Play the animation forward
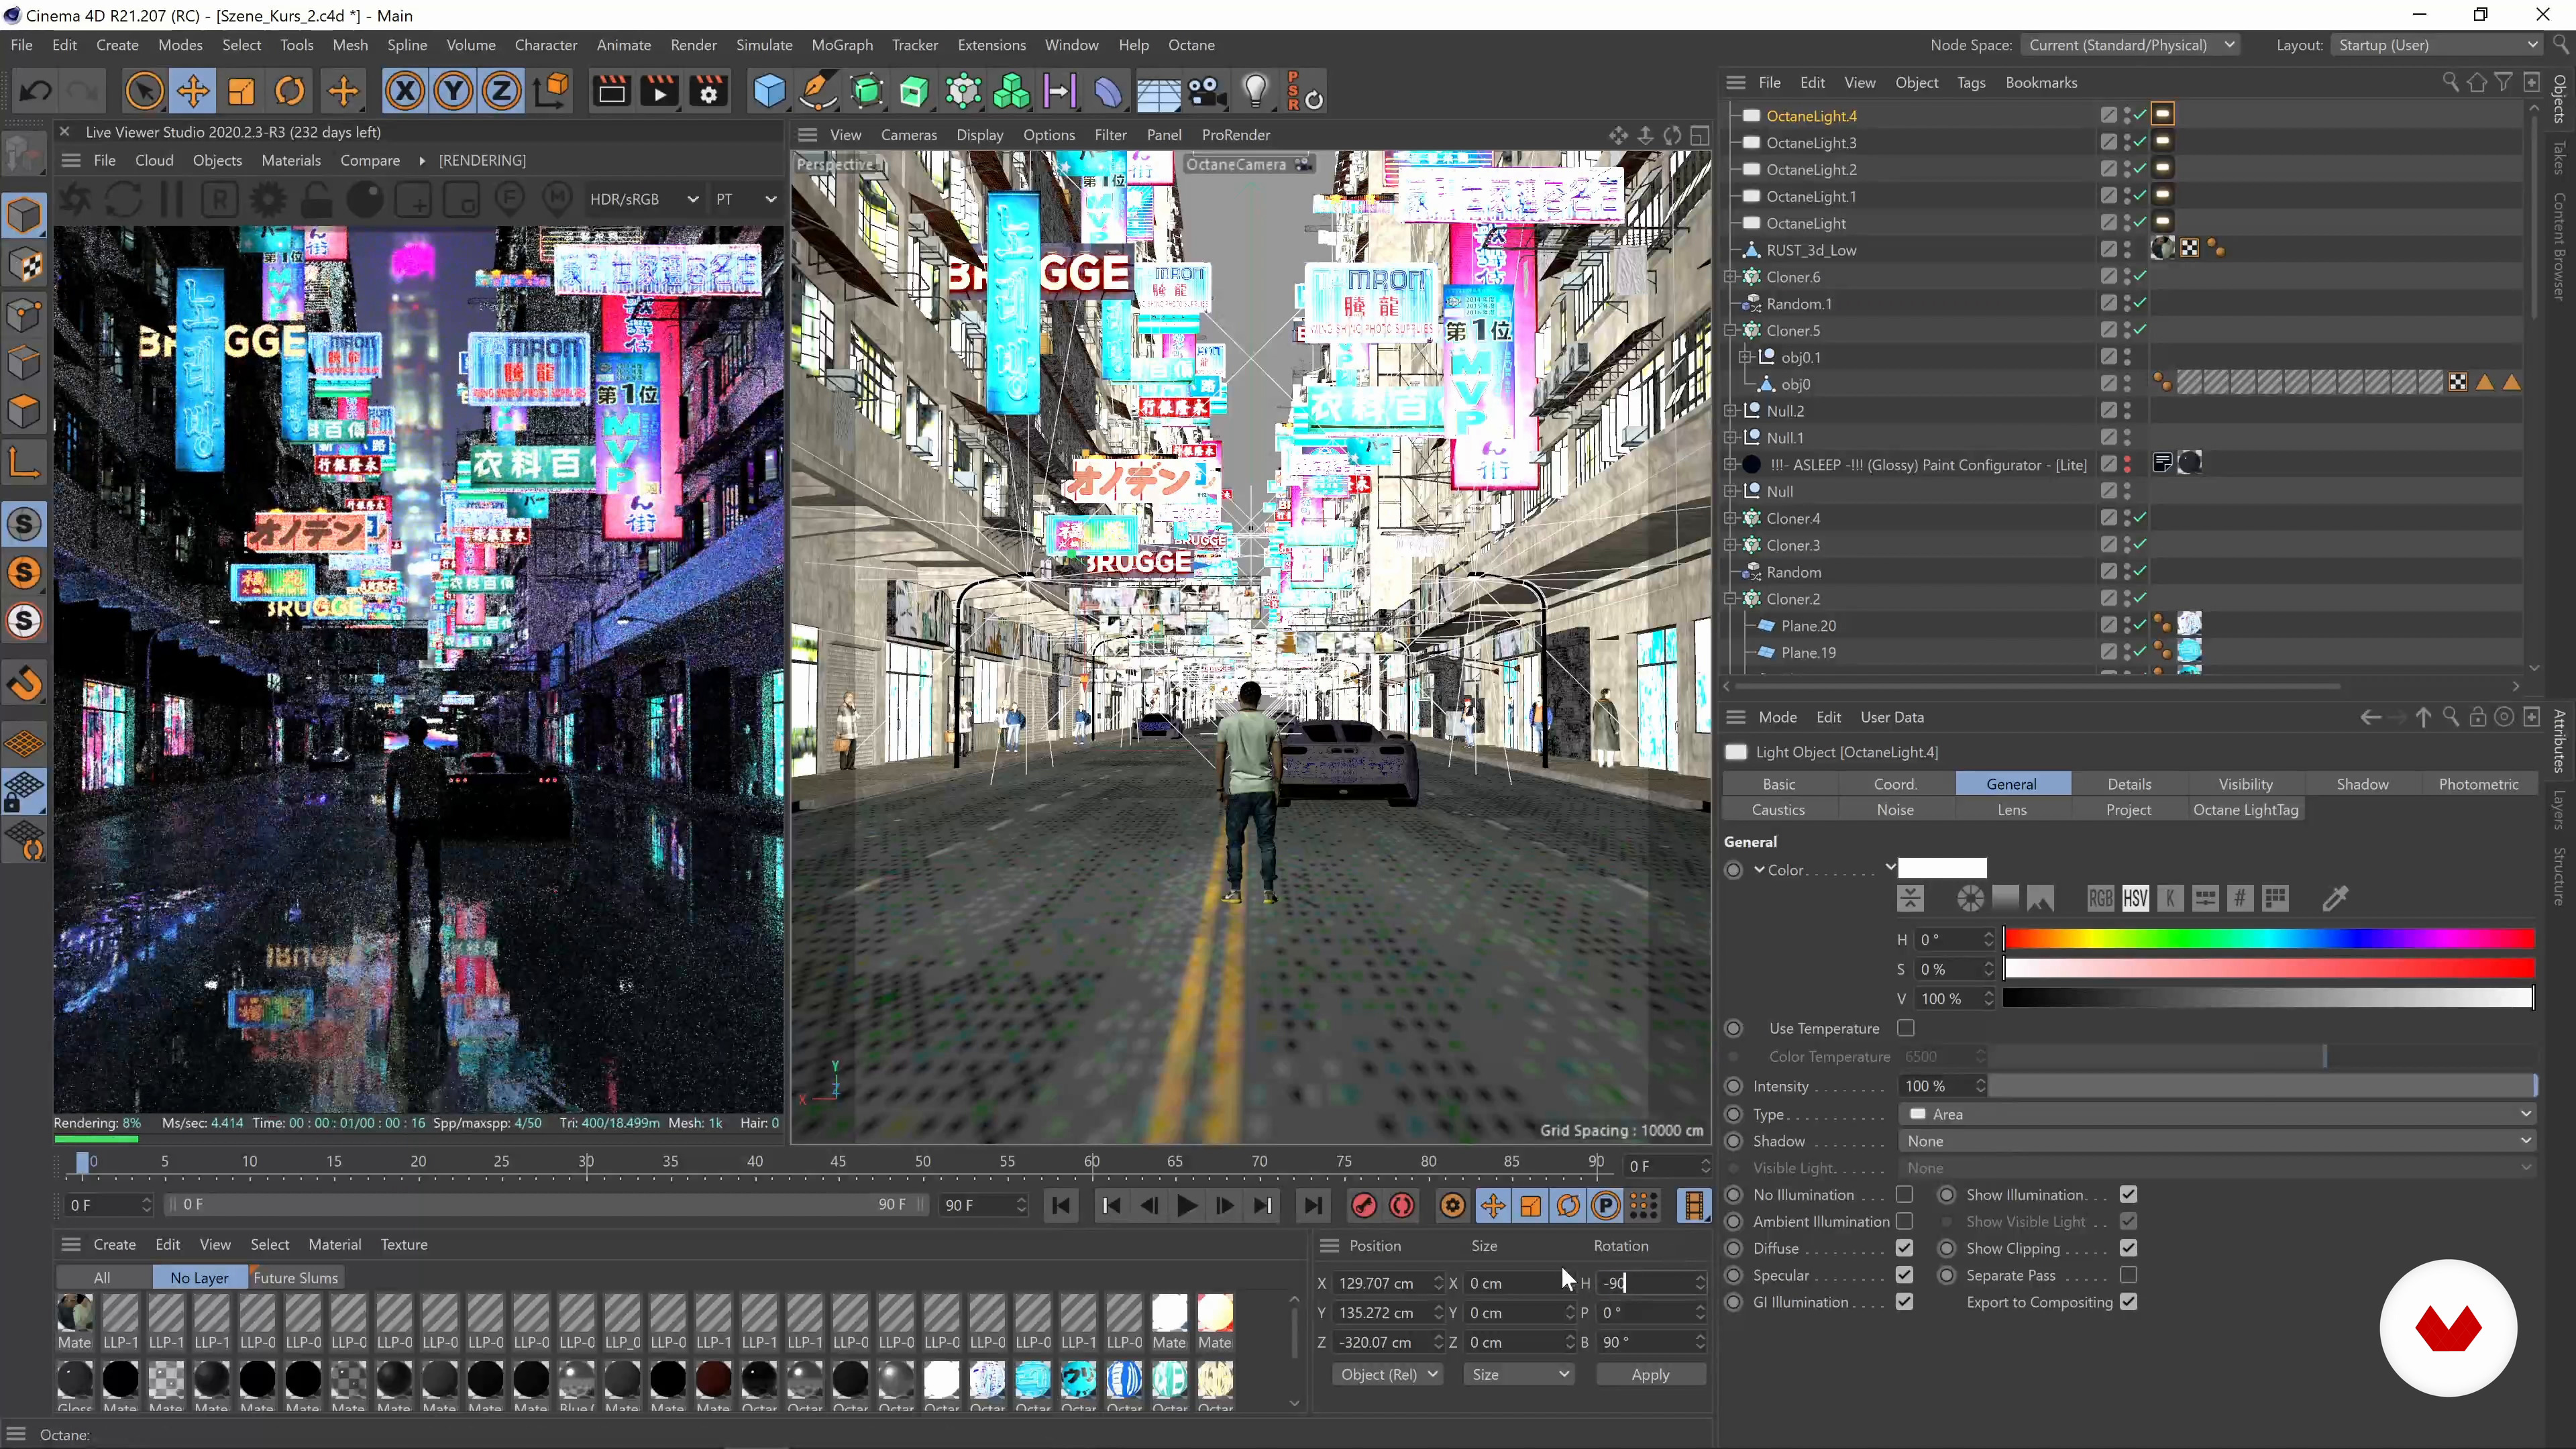Image resolution: width=2576 pixels, height=1449 pixels. 1187,1206
